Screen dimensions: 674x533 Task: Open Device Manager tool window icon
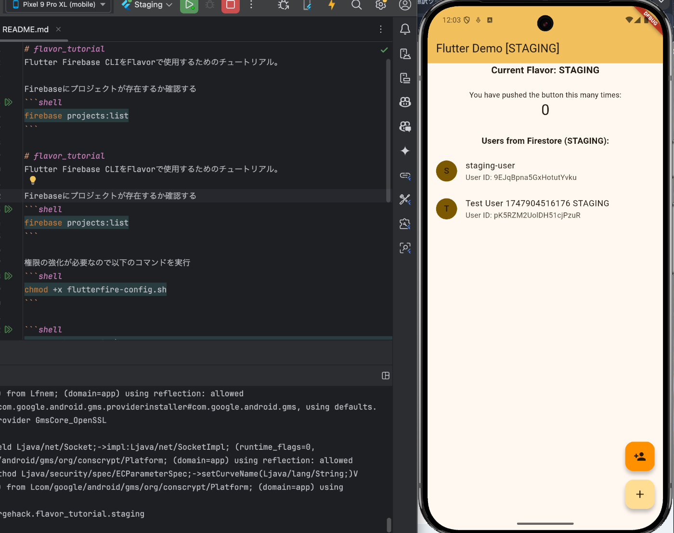point(405,53)
